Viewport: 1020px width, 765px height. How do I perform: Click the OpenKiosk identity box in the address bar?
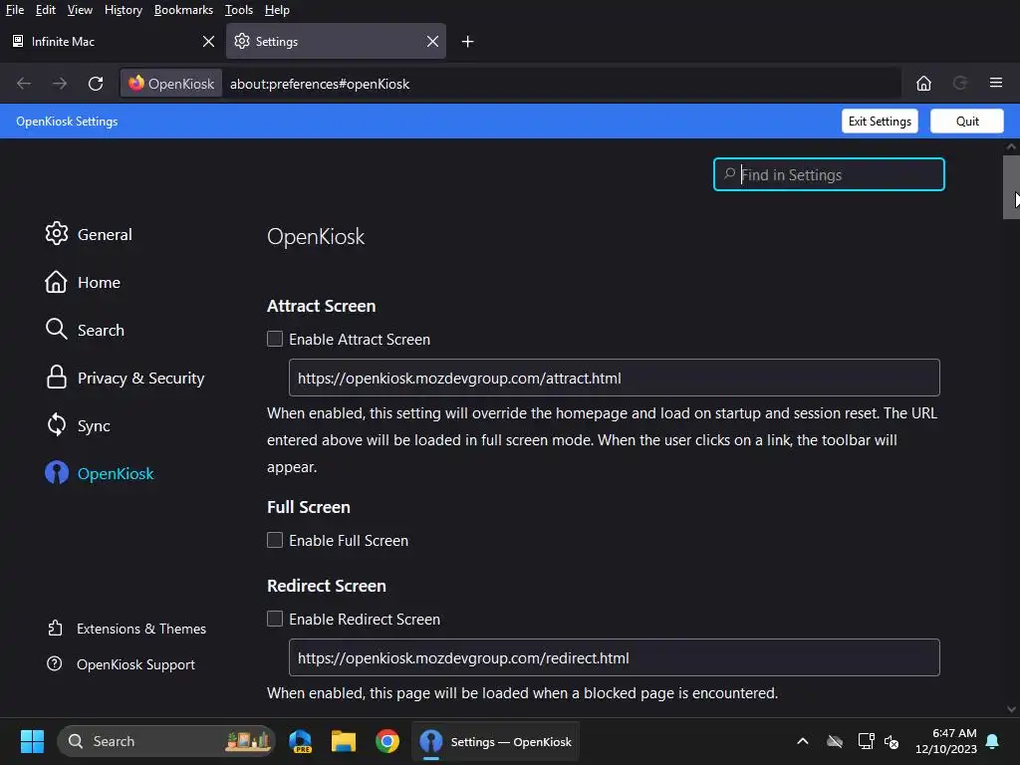tap(171, 84)
